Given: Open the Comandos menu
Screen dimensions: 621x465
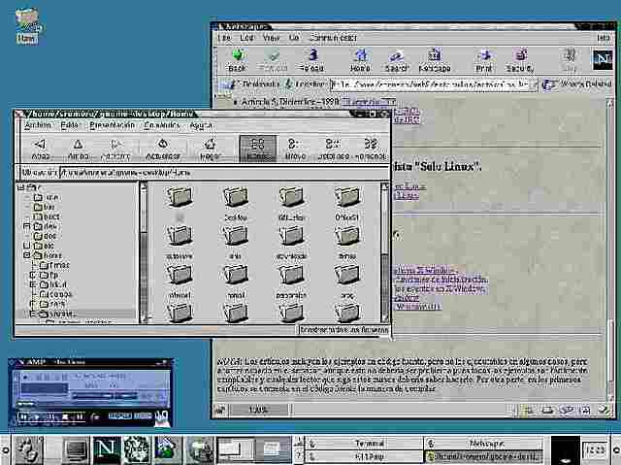Looking at the screenshot, I should tap(162, 125).
